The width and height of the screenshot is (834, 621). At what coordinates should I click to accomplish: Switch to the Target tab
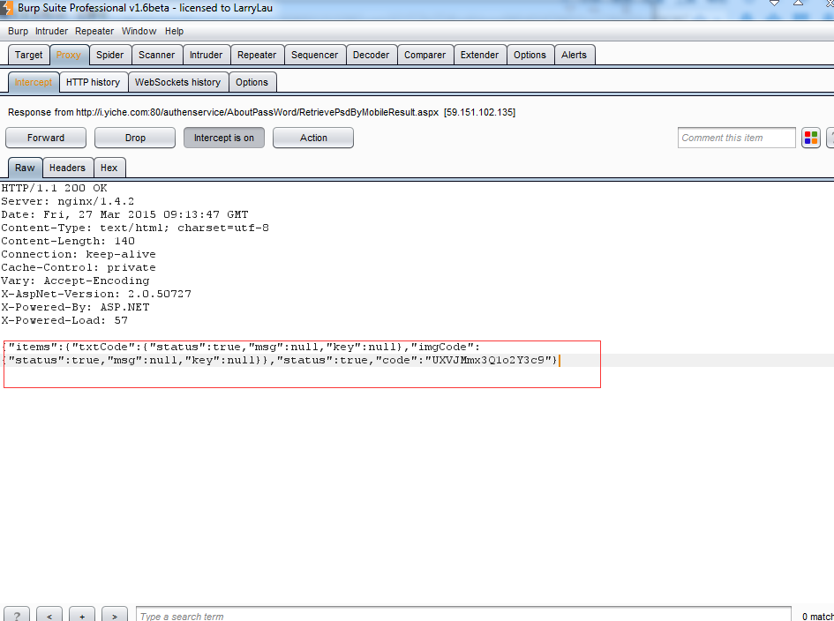(29, 55)
